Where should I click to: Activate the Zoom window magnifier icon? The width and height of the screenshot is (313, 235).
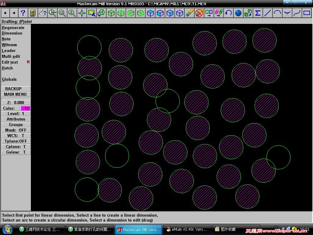[x=53, y=13]
